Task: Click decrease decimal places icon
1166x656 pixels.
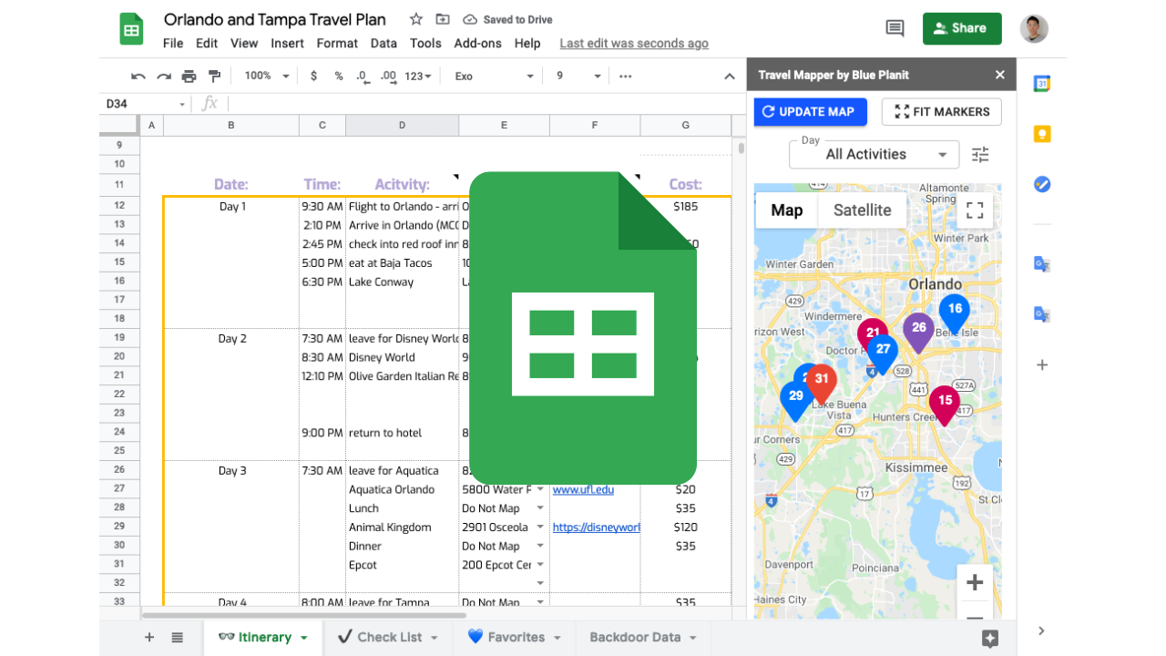Action: tap(363, 77)
